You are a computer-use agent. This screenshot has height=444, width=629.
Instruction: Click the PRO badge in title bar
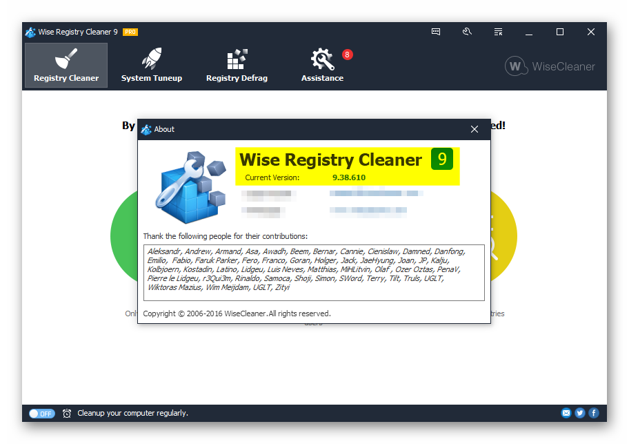(x=130, y=32)
